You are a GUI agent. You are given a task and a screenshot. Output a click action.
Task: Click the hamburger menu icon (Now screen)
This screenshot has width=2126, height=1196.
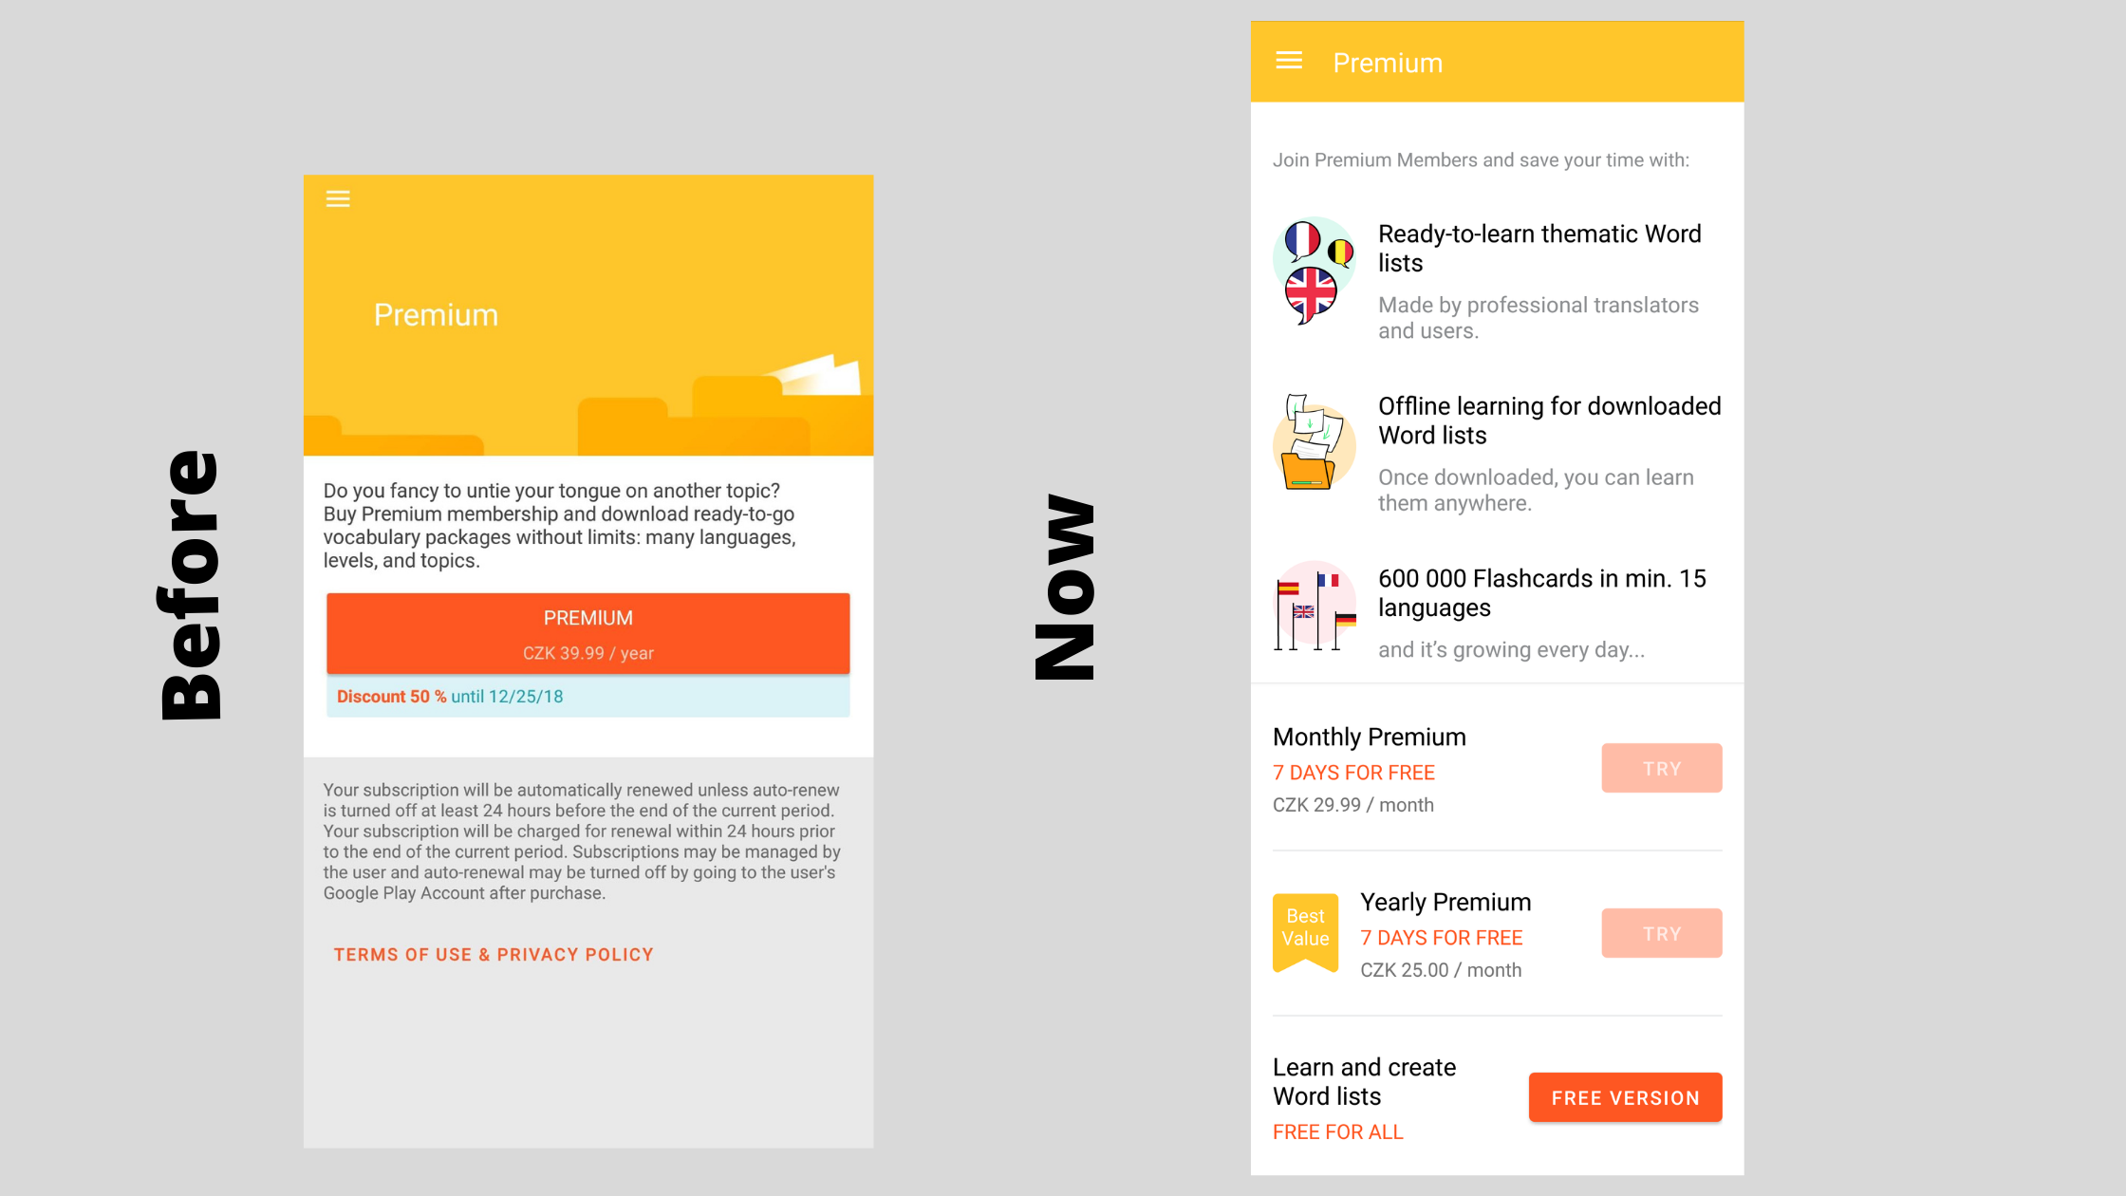pyautogui.click(x=1289, y=62)
